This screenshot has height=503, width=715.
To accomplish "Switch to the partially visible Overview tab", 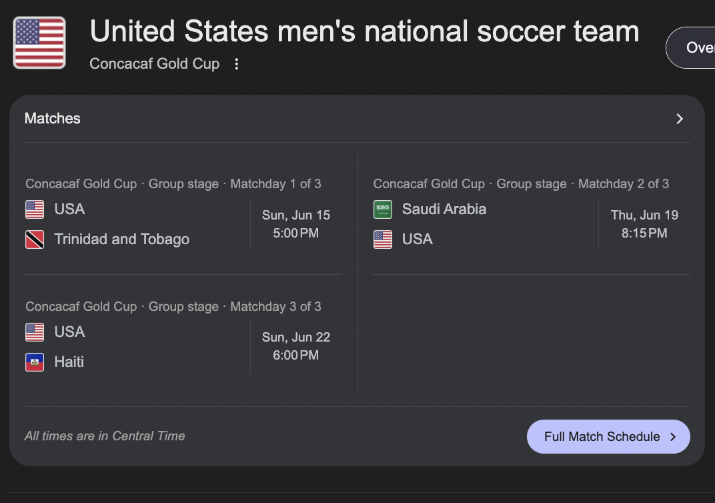I will [691, 47].
